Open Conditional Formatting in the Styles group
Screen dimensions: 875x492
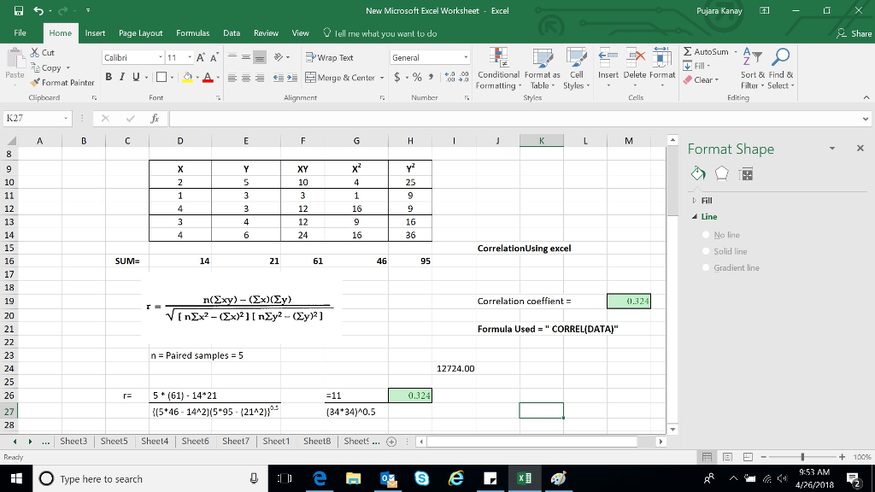tap(498, 72)
